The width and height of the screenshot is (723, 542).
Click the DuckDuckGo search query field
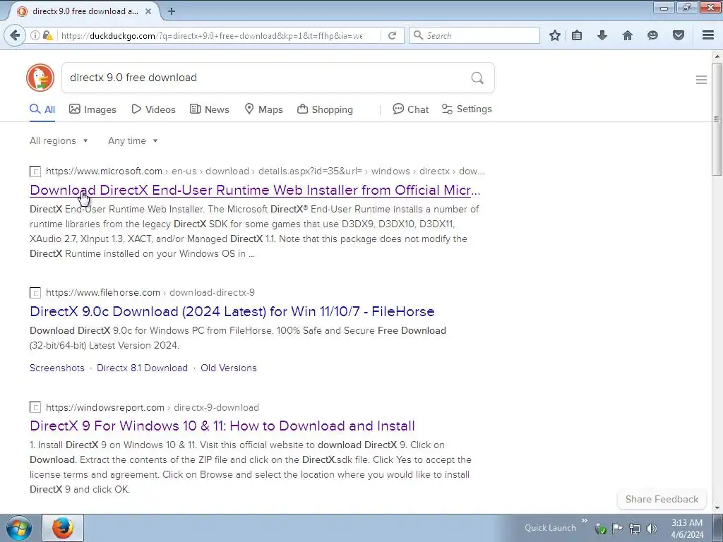click(x=266, y=78)
